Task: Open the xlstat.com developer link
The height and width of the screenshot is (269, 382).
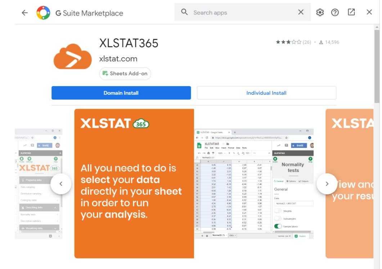Action: (x=118, y=59)
